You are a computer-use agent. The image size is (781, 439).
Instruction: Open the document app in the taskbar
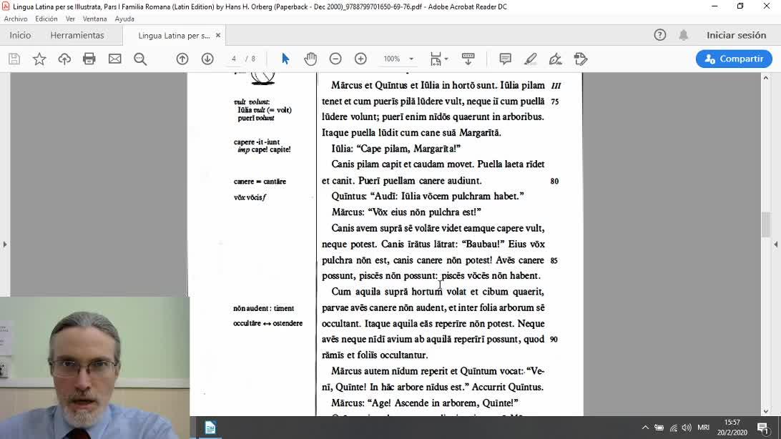tap(210, 428)
